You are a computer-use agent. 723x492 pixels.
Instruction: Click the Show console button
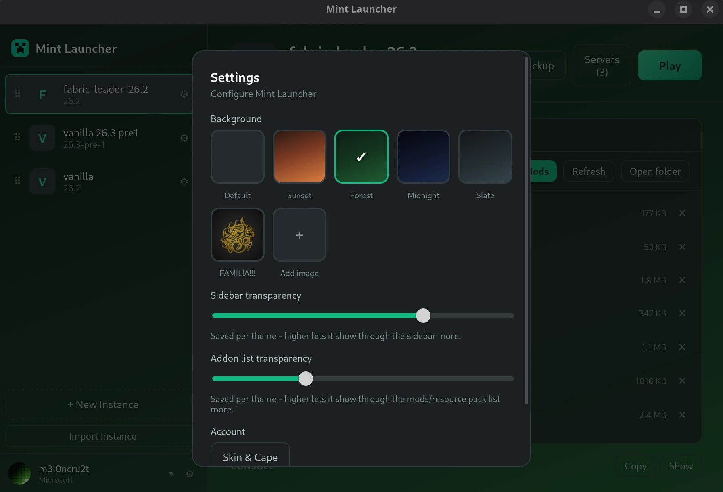click(681, 466)
